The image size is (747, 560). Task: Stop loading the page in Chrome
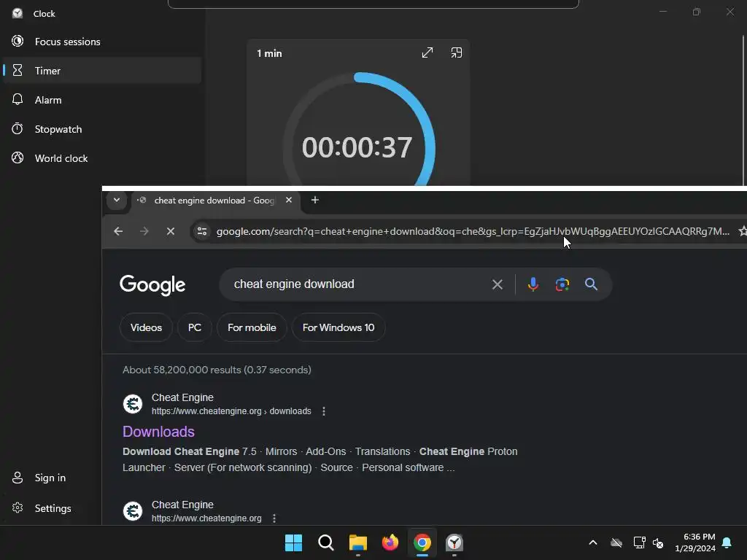(171, 231)
